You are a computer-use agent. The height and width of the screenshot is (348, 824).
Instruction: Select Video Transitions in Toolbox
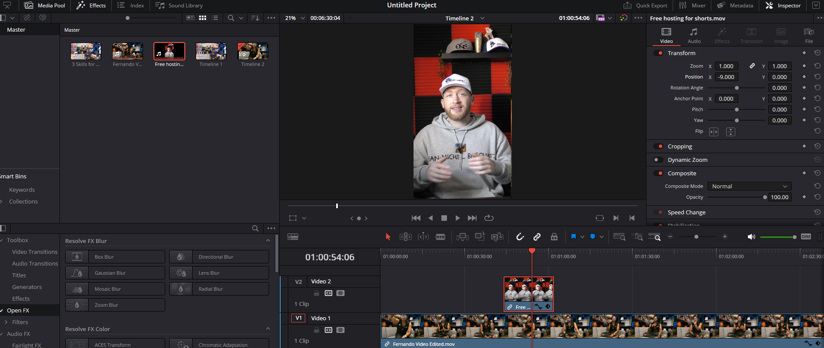35,252
